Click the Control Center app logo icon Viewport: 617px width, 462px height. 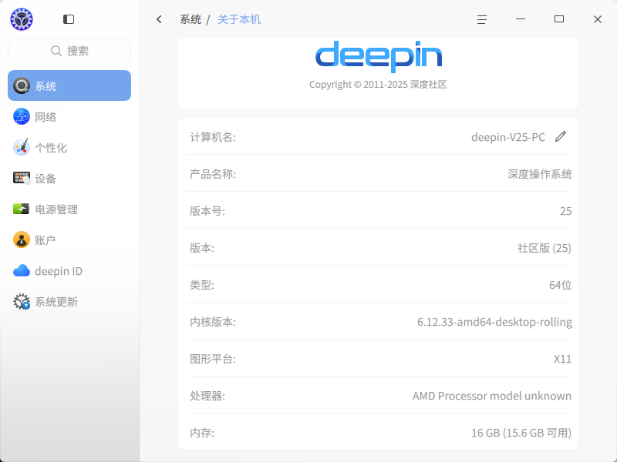click(22, 19)
